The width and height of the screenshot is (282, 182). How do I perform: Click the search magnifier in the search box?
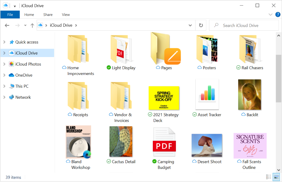tap(216, 25)
